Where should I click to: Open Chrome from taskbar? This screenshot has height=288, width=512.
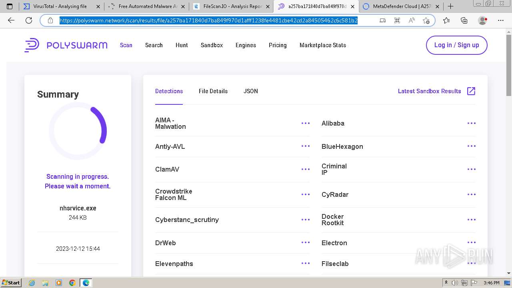pyautogui.click(x=72, y=283)
